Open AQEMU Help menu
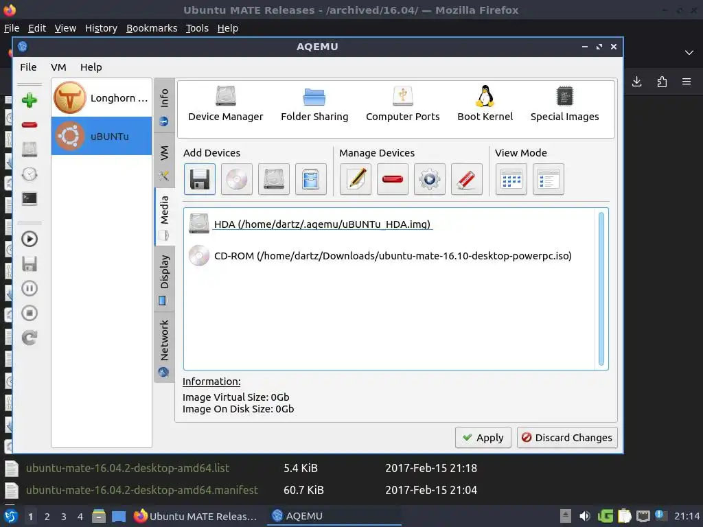The height and width of the screenshot is (527, 703). [x=91, y=67]
